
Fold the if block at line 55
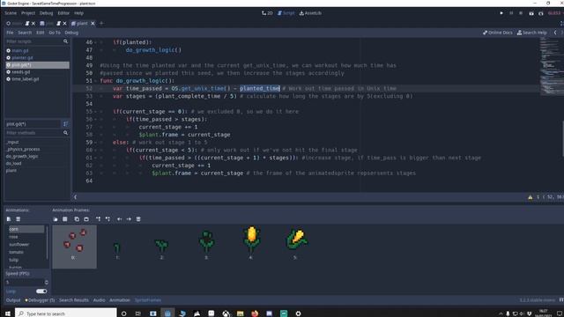tap(96, 112)
